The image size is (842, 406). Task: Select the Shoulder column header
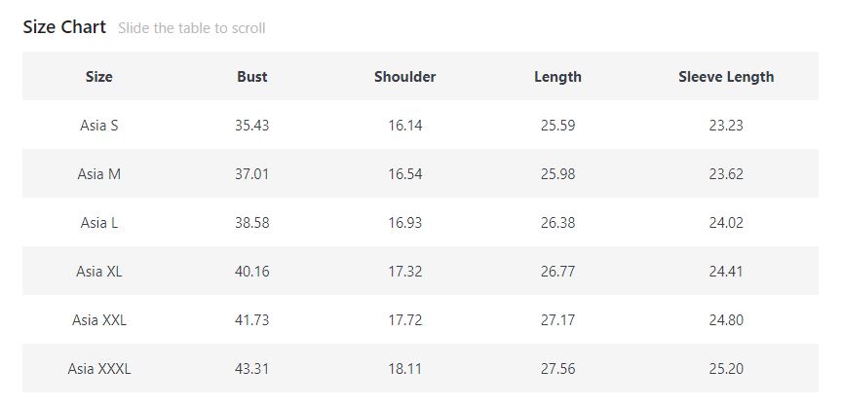404,77
